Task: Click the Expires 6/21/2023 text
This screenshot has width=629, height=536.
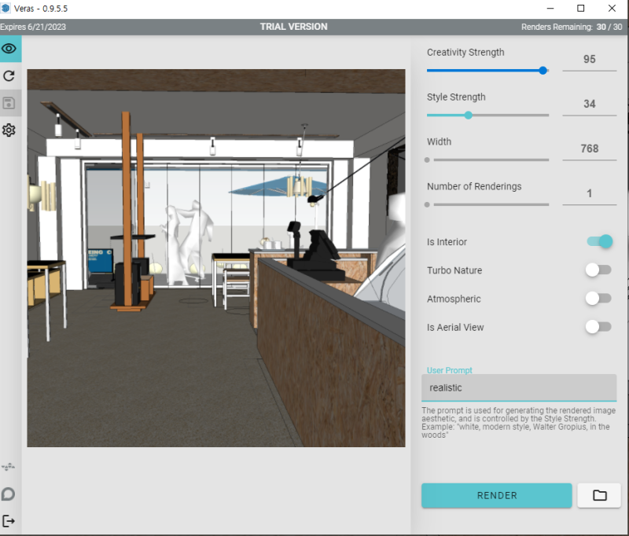Action: pyautogui.click(x=33, y=27)
